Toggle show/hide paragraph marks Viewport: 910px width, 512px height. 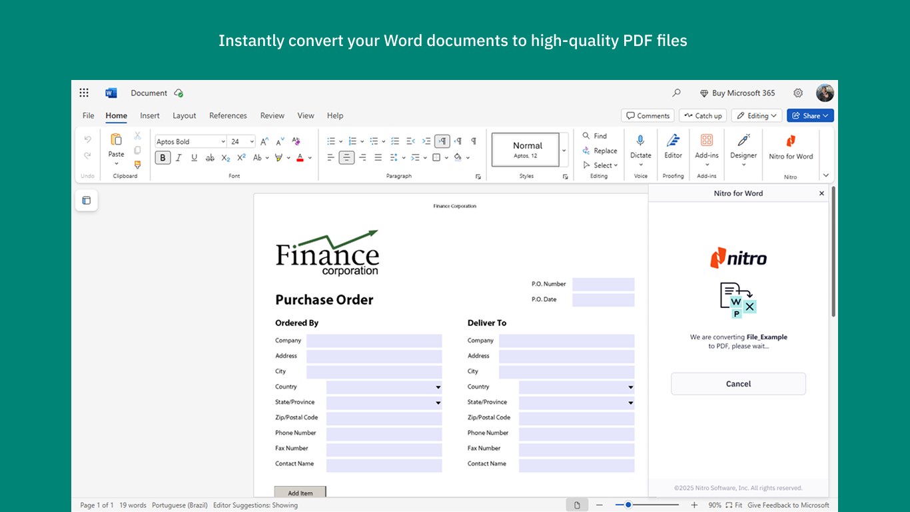point(474,141)
